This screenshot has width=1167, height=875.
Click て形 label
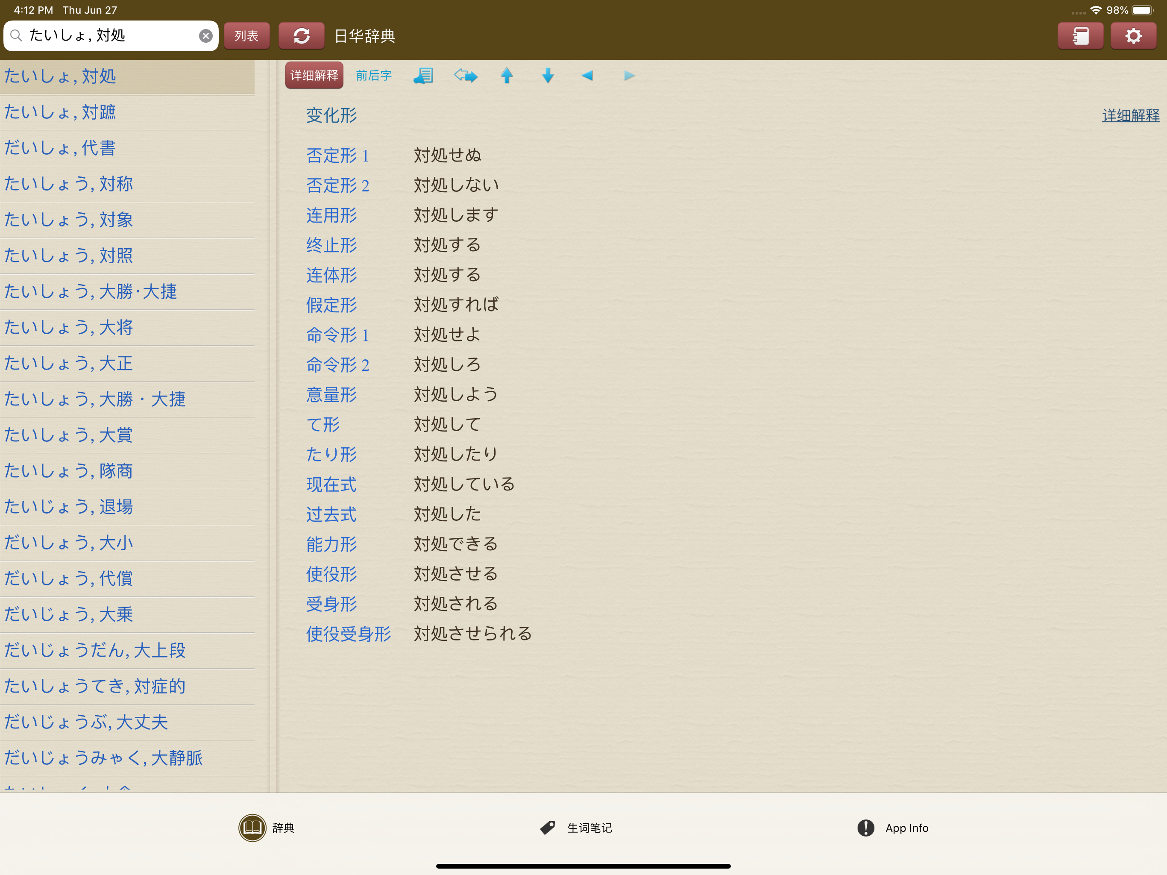(x=323, y=425)
